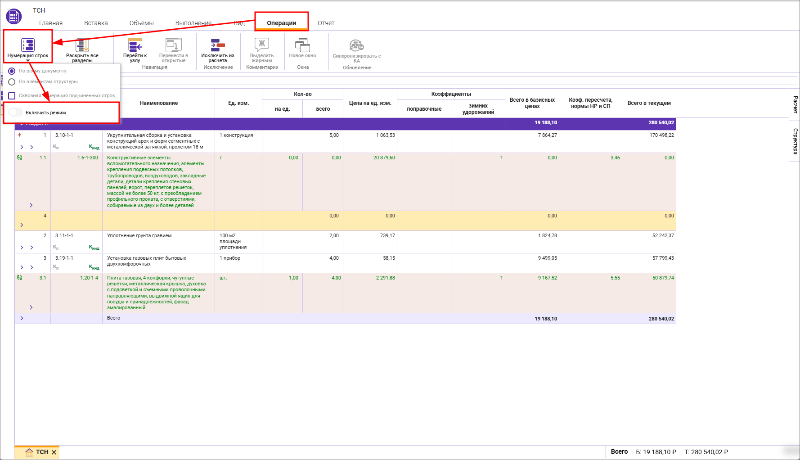This screenshot has width=800, height=460.
Task: Expand the Всего summary row chevron
Action: [x=22, y=318]
